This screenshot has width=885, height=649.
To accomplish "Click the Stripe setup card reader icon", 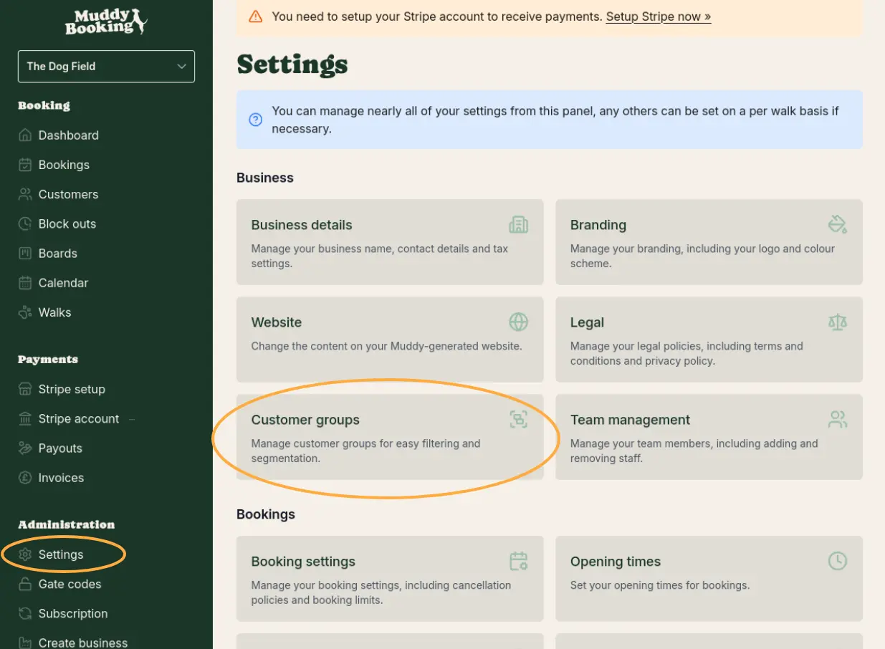I will point(24,389).
